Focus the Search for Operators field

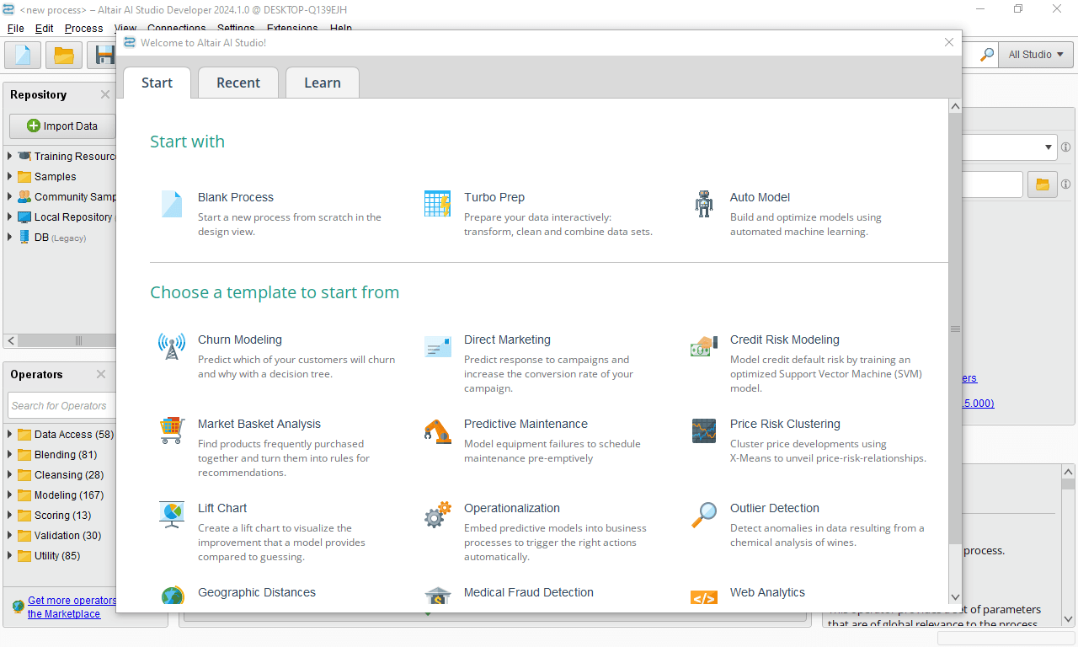point(62,405)
